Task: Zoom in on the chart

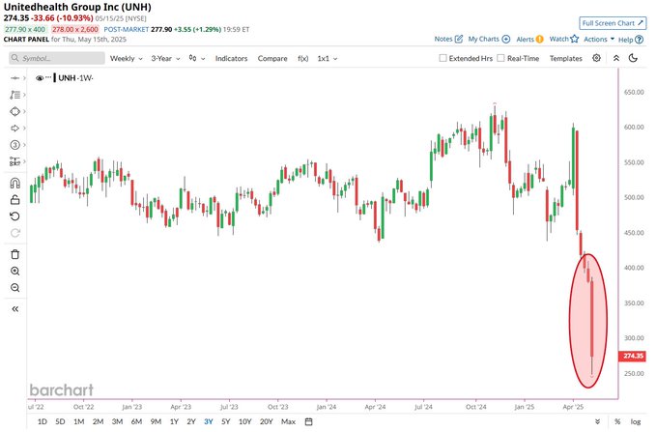Action: tap(15, 272)
